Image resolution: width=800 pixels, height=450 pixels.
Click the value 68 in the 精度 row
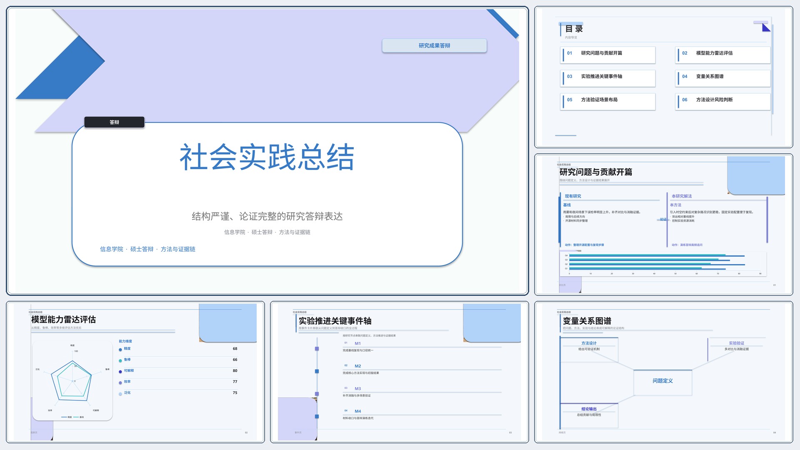[235, 348]
